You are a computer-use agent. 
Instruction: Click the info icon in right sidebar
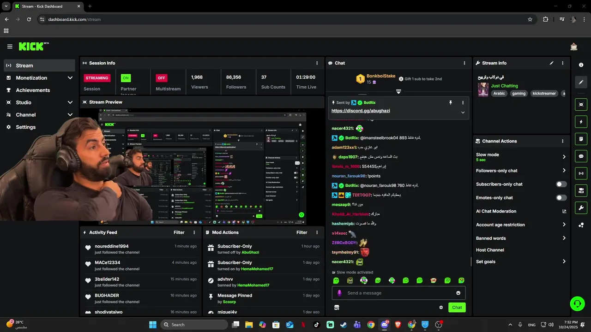[581, 65]
